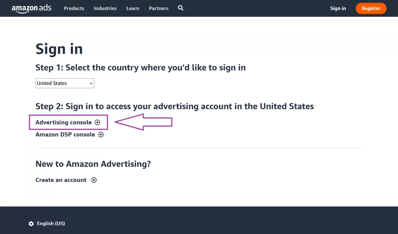Open the Products menu
This screenshot has width=398, height=234.
[74, 9]
